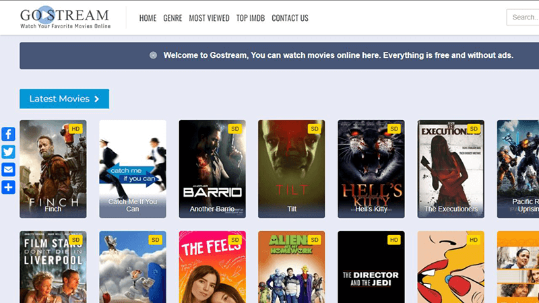Open The Feels movie poster
Screen dimensions: 539x303
(212, 267)
